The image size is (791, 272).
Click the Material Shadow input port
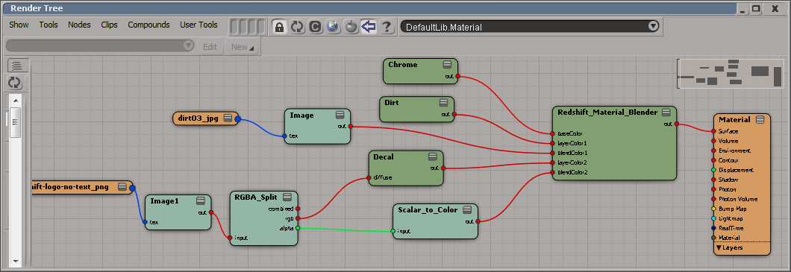point(714,180)
